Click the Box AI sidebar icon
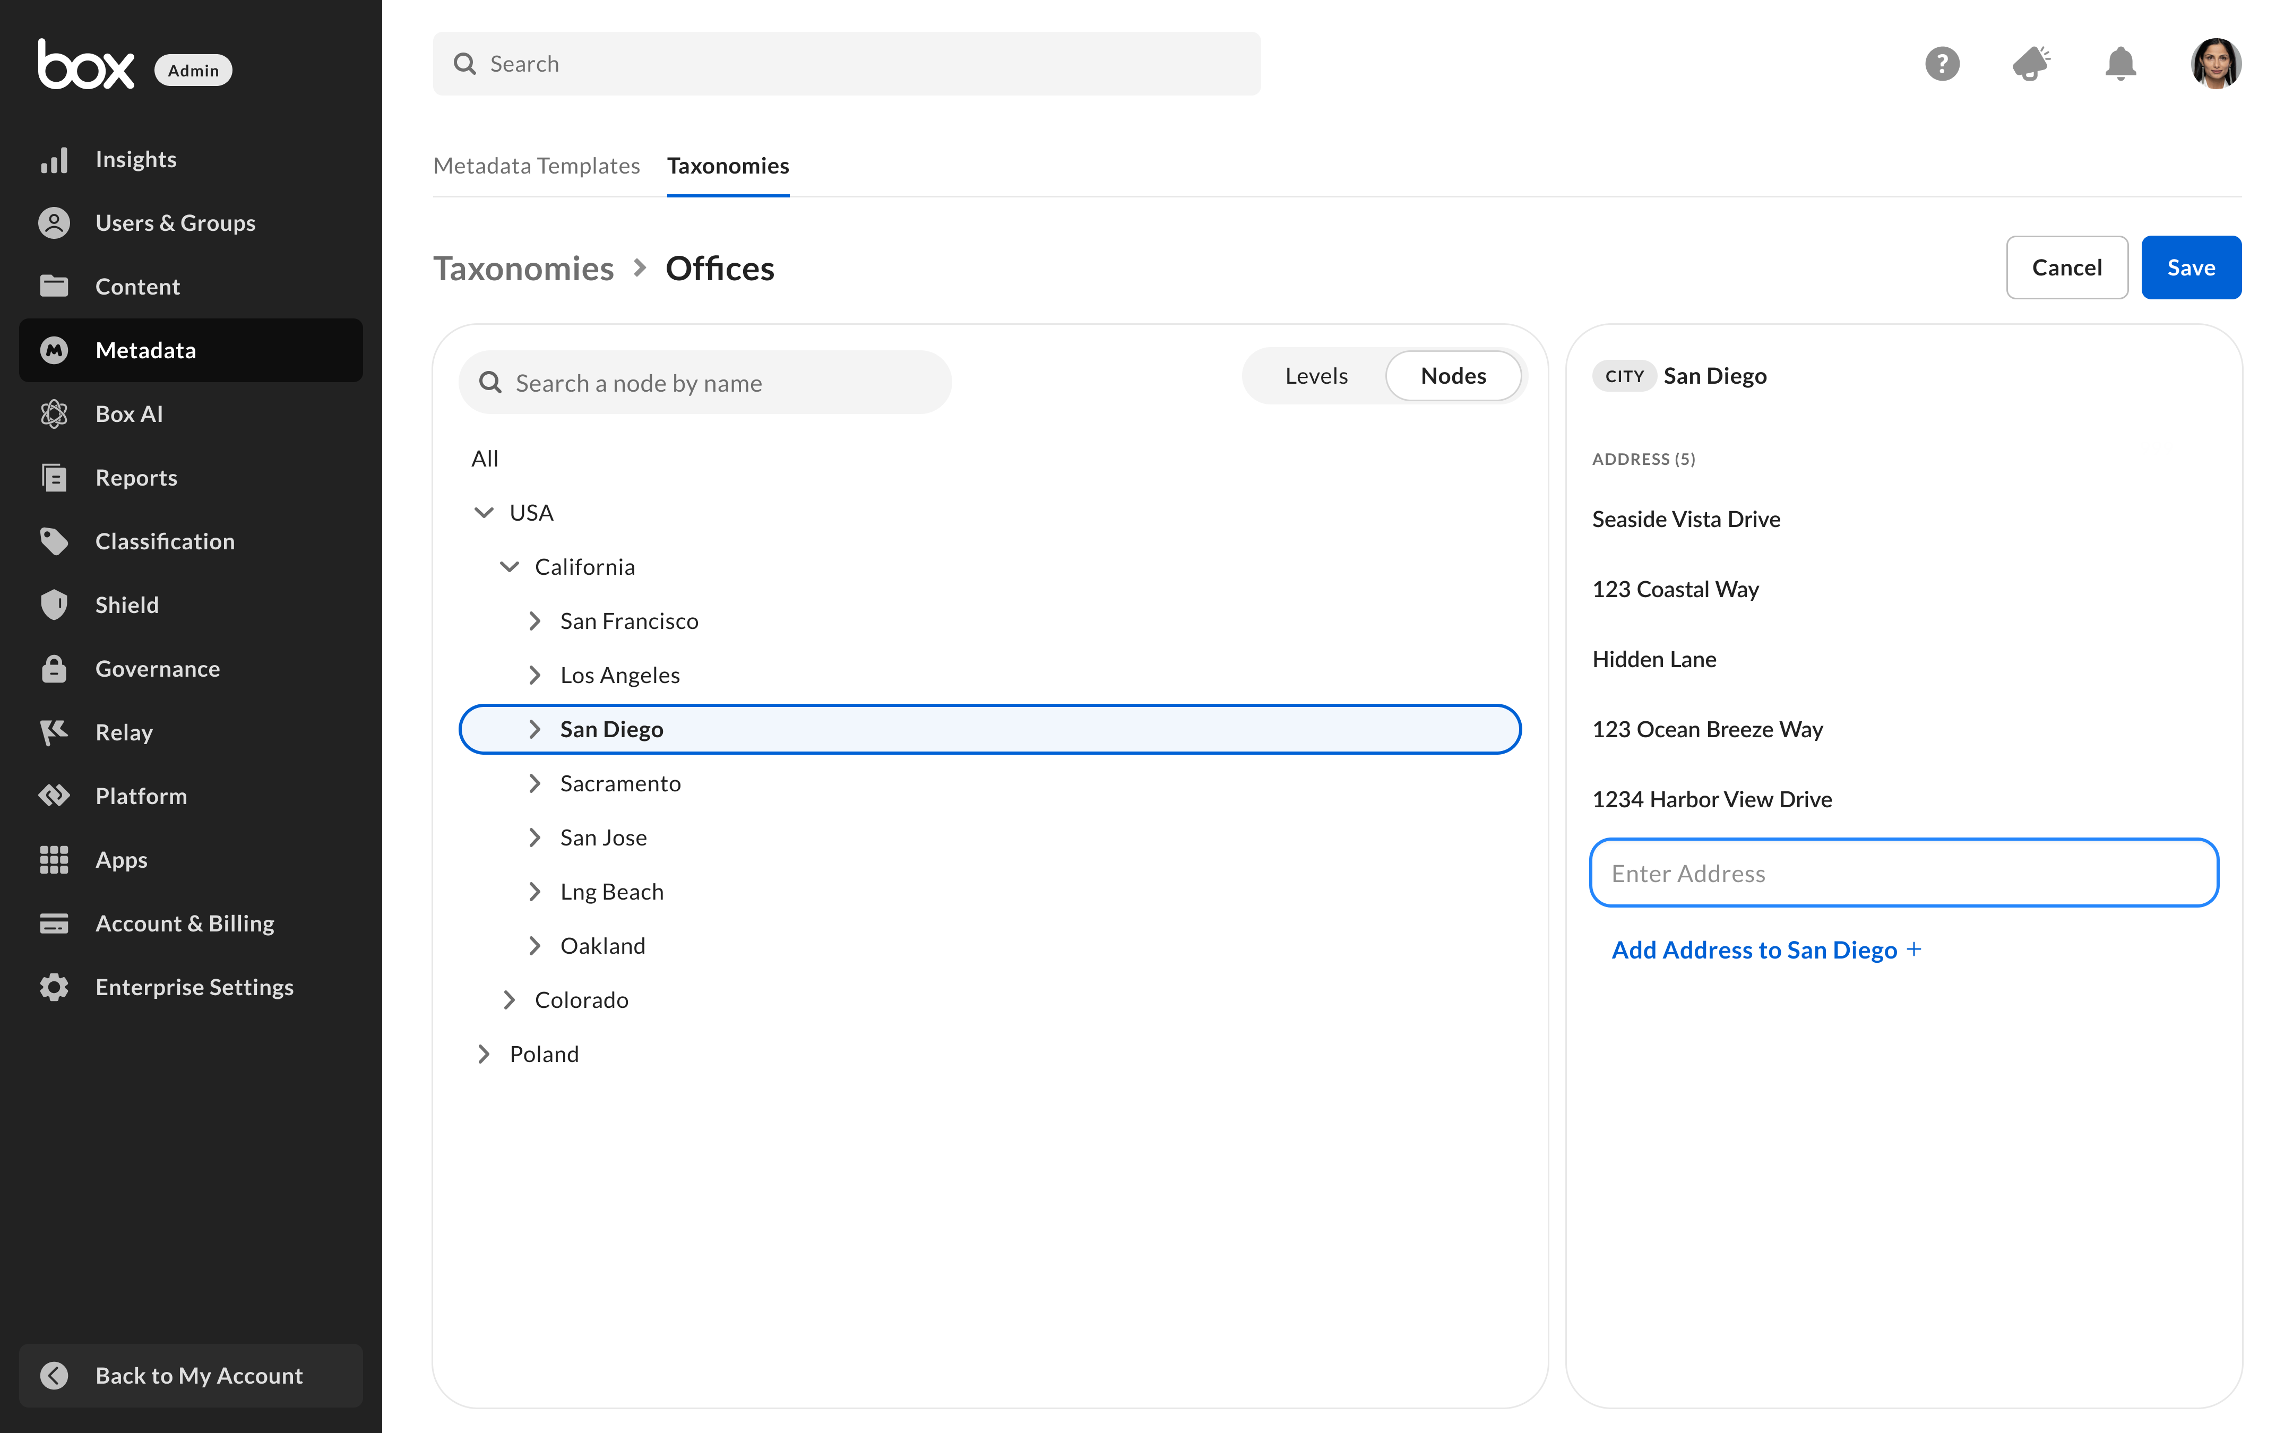The width and height of the screenshot is (2293, 1433). 54,414
